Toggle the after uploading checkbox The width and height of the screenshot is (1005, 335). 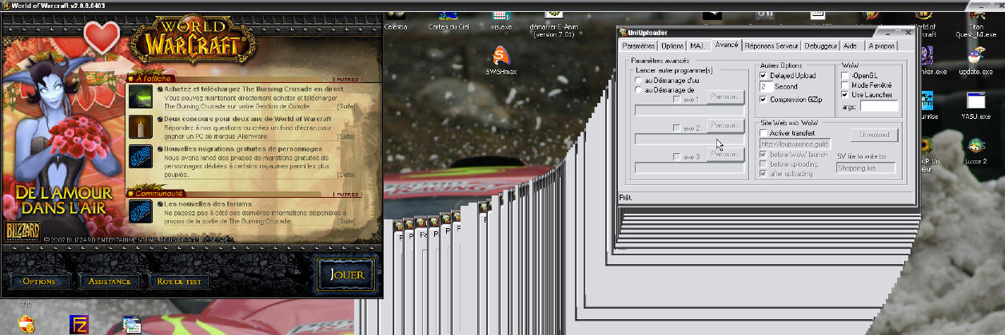(x=764, y=174)
